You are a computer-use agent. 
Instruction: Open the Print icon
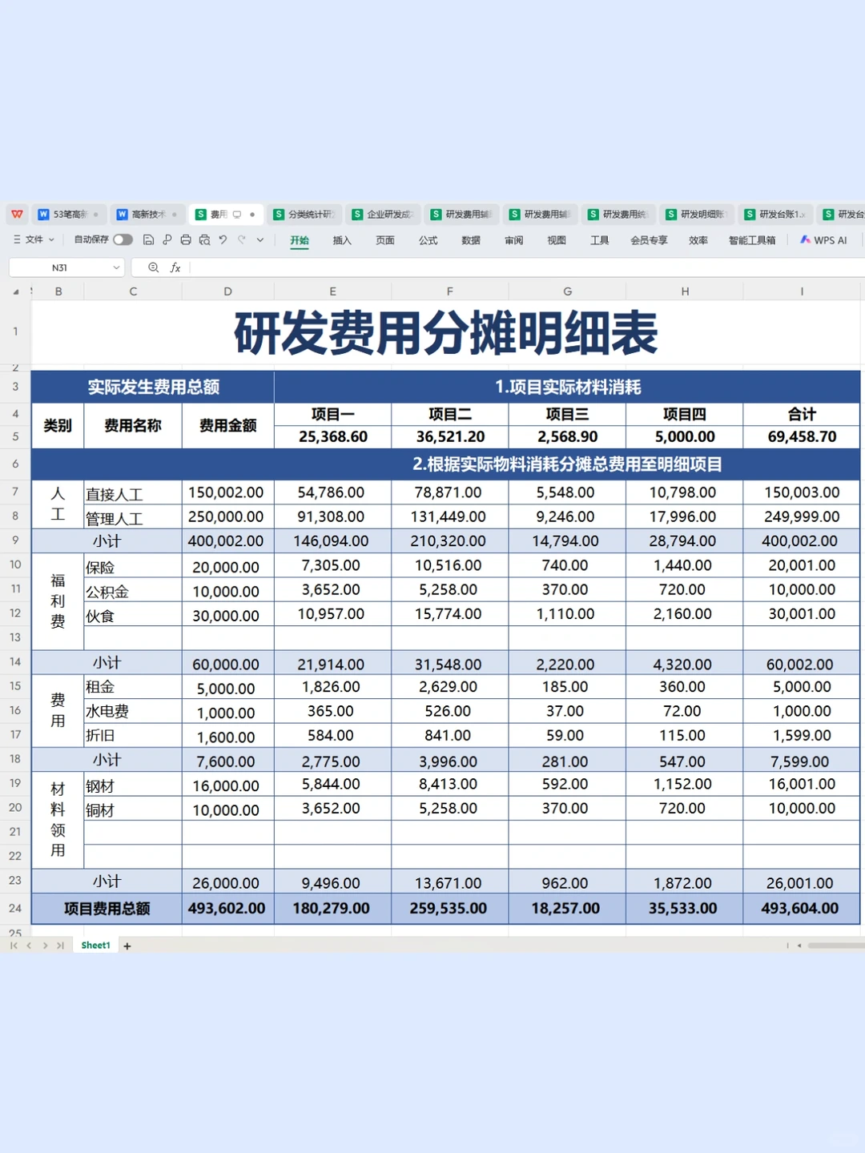pyautogui.click(x=185, y=240)
